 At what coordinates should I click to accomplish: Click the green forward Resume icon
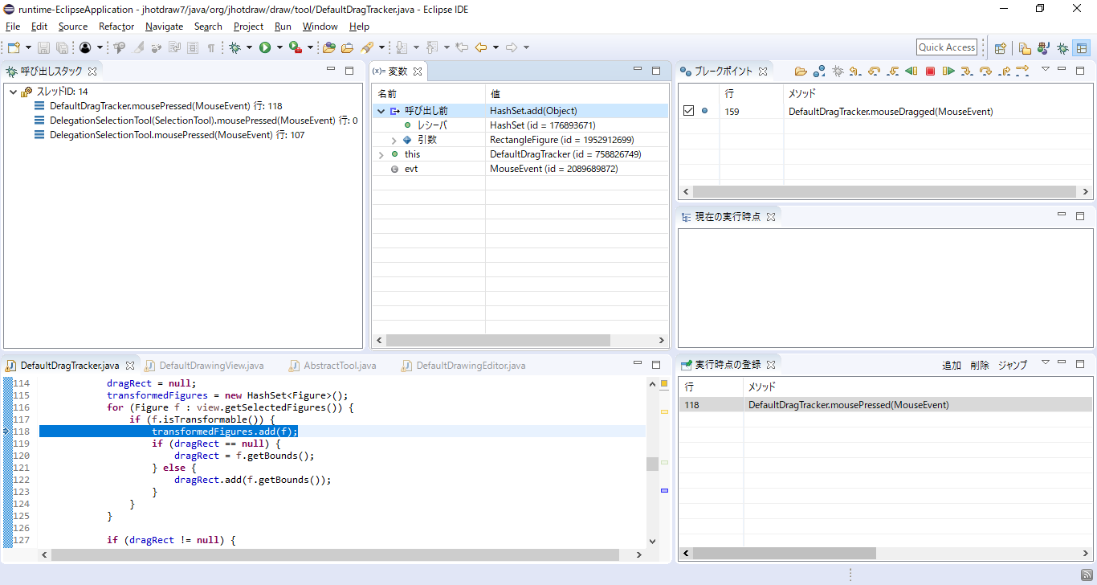(x=948, y=71)
